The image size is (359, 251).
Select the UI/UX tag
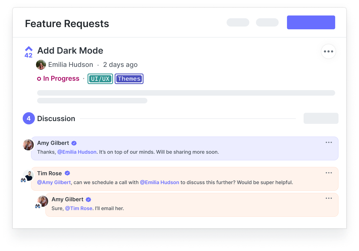pos(100,79)
